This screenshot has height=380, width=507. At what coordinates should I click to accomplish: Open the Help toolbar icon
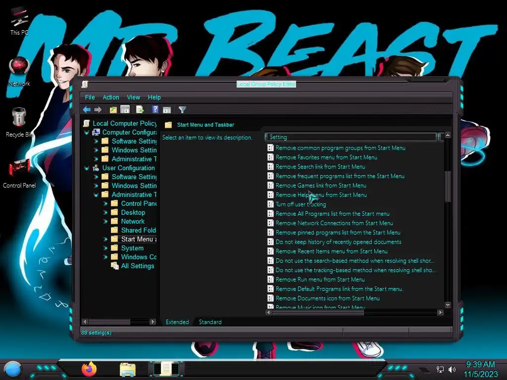click(x=155, y=109)
